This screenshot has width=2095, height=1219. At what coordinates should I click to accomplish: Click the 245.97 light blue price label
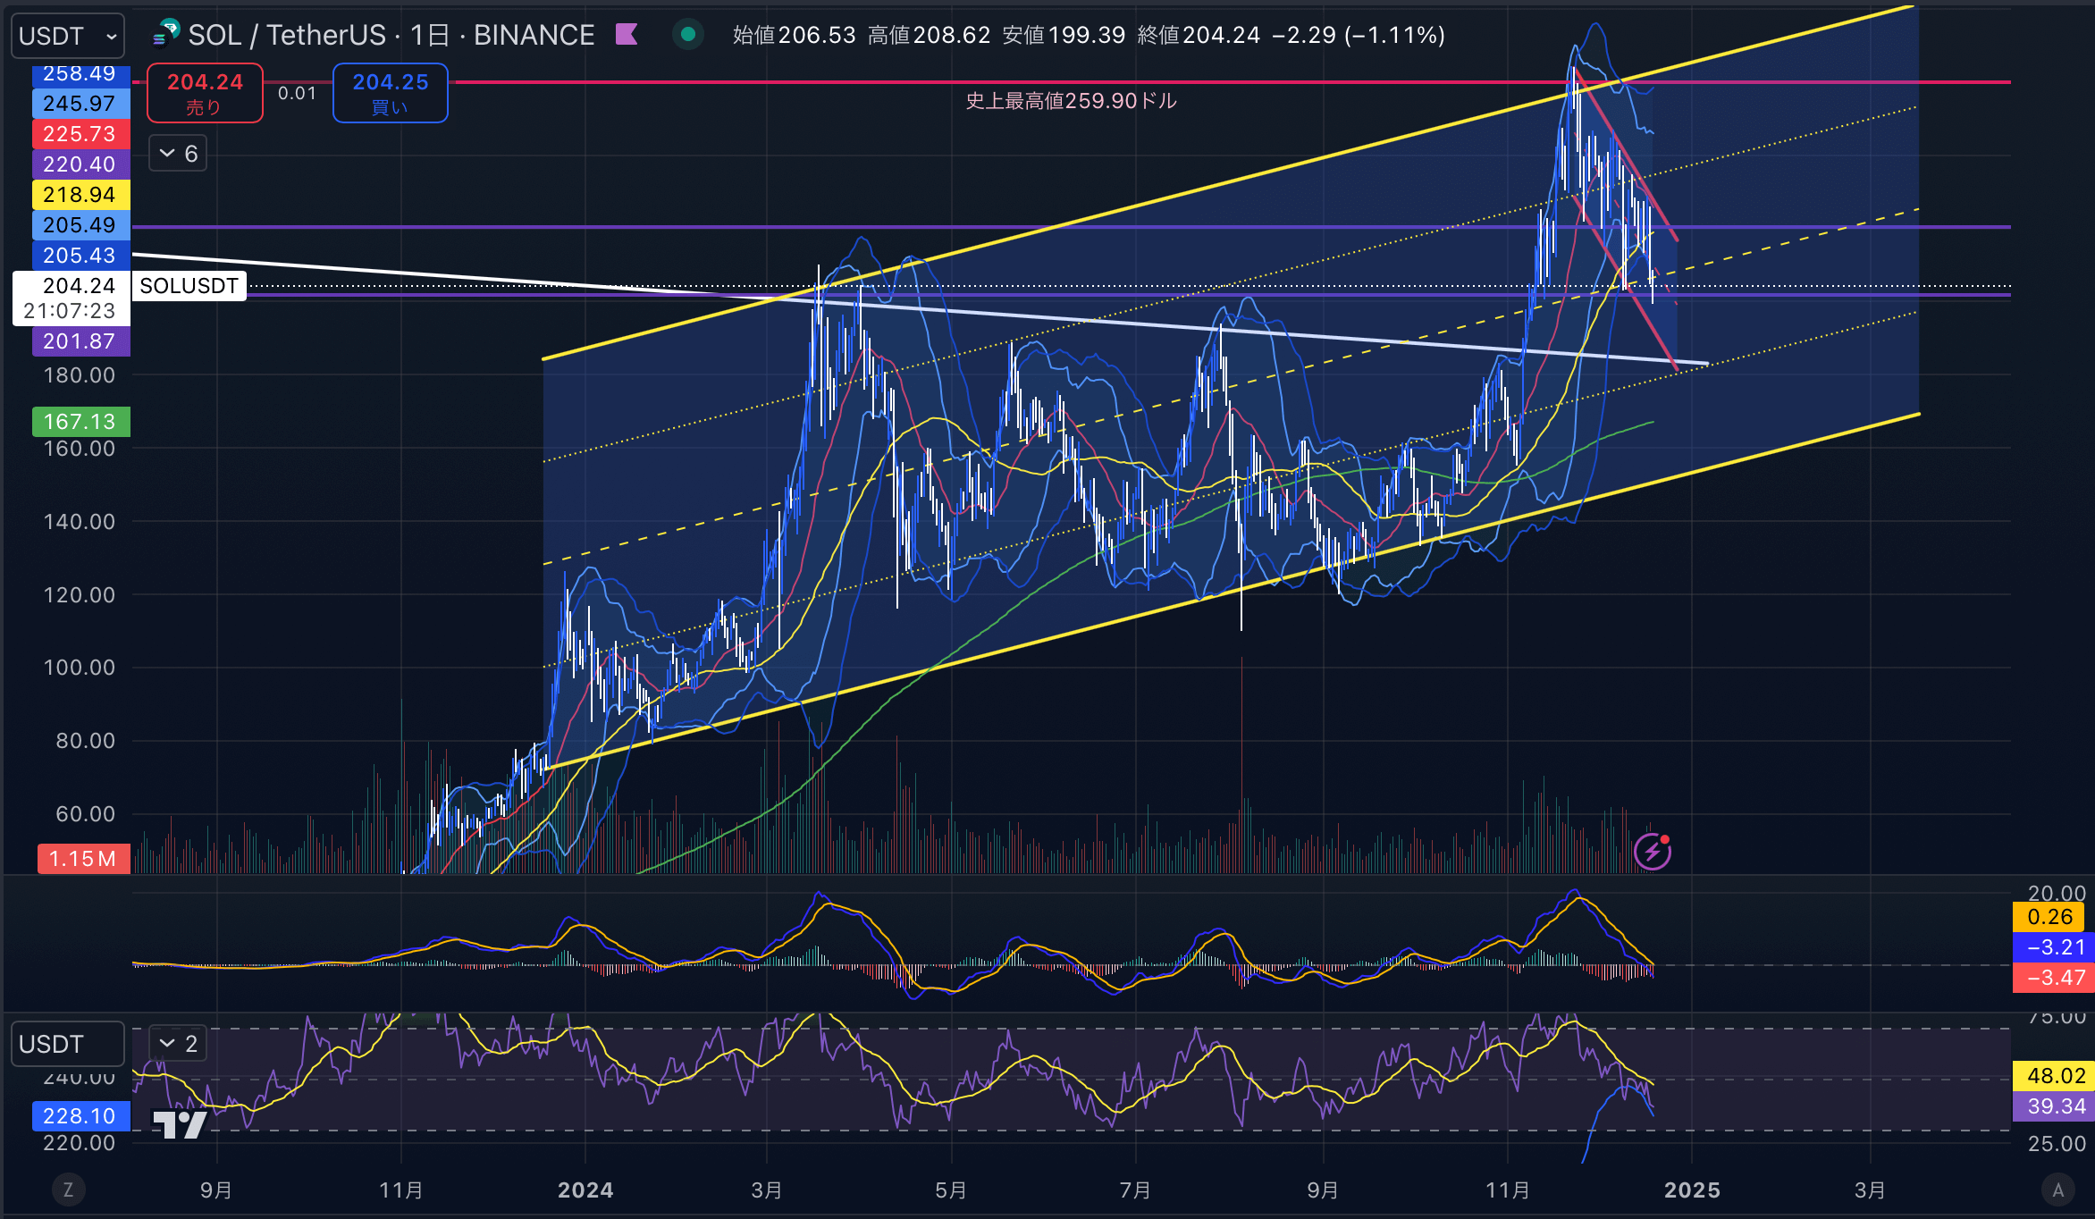[x=80, y=104]
